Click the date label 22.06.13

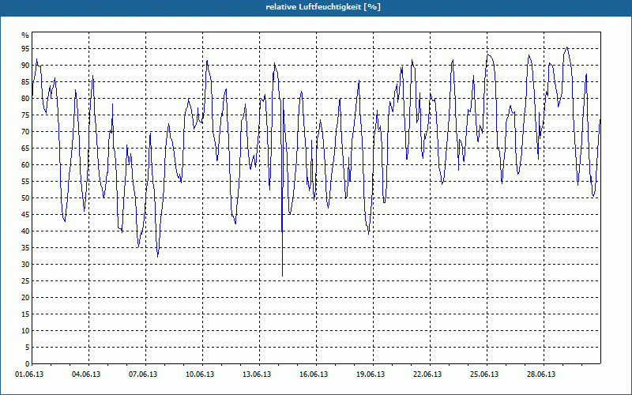pos(427,374)
